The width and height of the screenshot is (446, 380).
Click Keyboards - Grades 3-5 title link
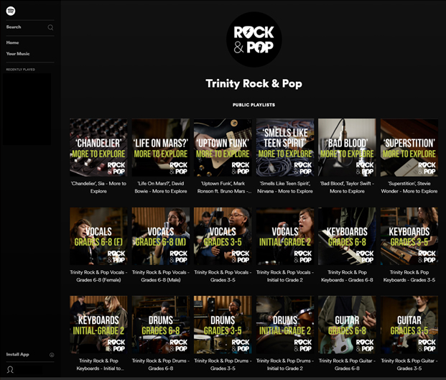point(409,276)
